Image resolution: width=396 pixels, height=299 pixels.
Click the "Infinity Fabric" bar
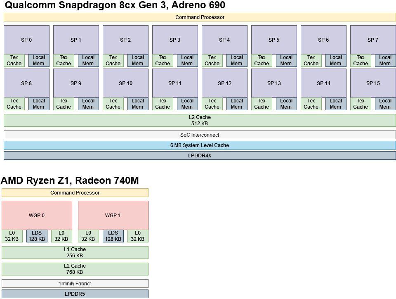tap(75, 284)
